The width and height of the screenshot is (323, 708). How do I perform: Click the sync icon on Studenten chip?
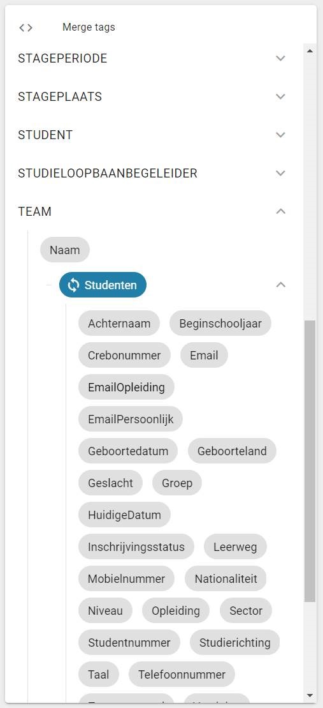[73, 285]
